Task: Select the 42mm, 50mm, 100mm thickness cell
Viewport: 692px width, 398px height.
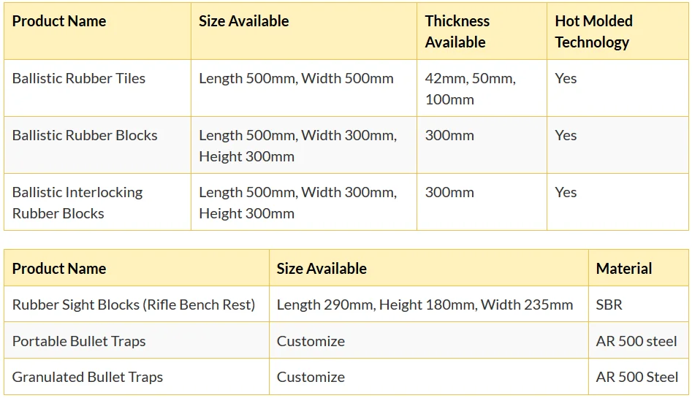Action: click(470, 88)
